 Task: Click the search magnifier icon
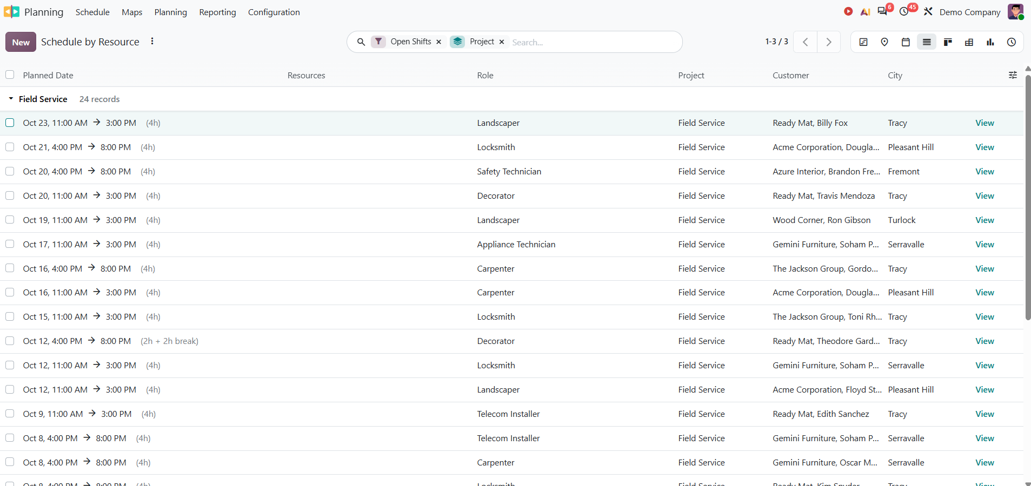(x=361, y=42)
